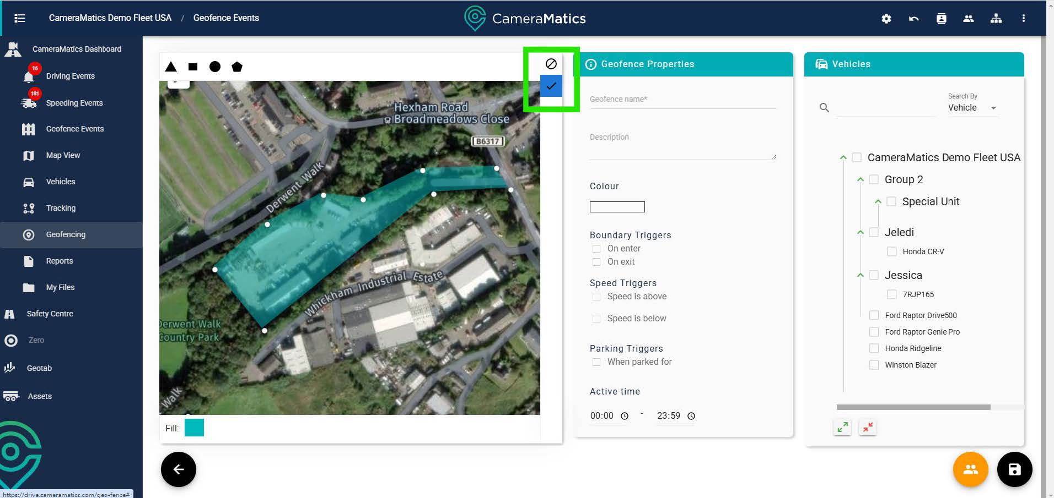Collapse the Jessica group in vehicle tree
The width and height of the screenshot is (1054, 498).
(x=860, y=275)
